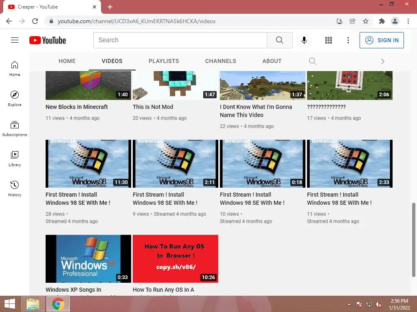View site security lock icon
Image resolution: width=417 pixels, height=312 pixels.
(51, 21)
